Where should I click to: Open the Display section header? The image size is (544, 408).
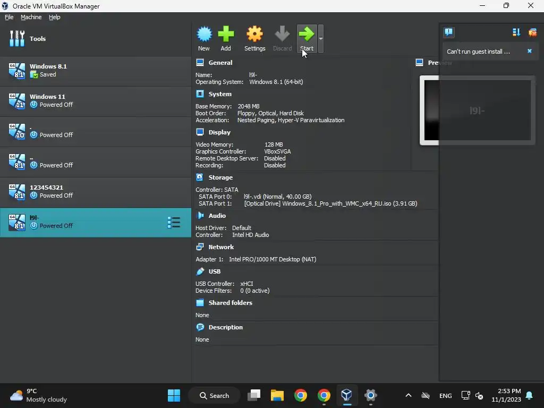pyautogui.click(x=219, y=132)
